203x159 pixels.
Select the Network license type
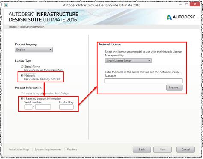22,75
